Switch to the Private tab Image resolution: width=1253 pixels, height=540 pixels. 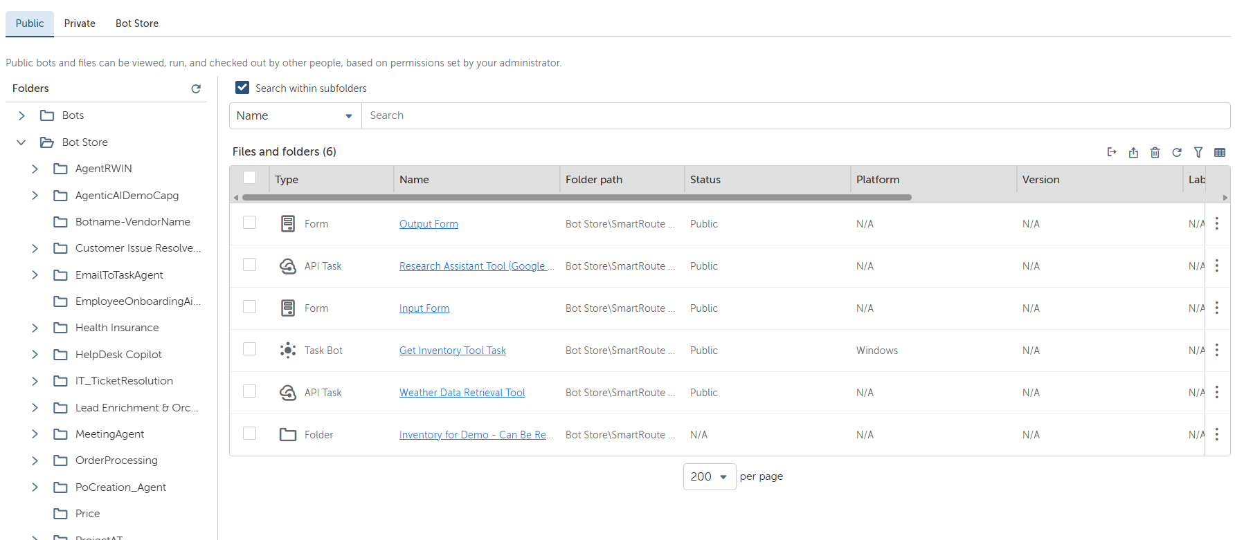[x=80, y=24]
